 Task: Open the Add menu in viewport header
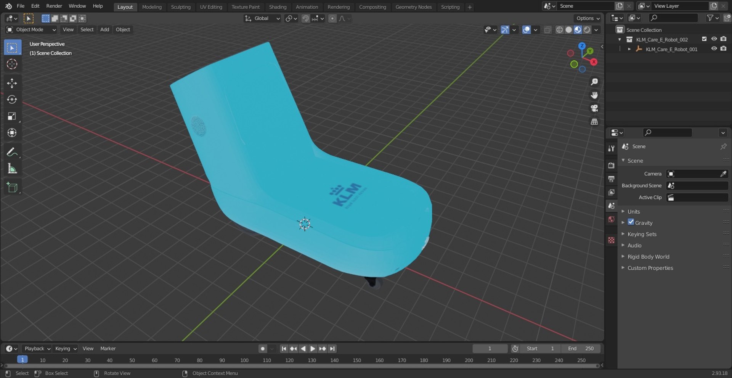104,30
